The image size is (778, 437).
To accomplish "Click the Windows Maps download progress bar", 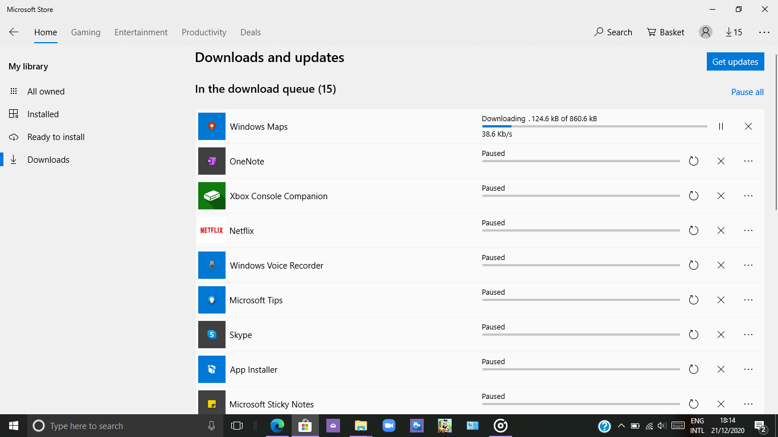I will click(x=595, y=126).
